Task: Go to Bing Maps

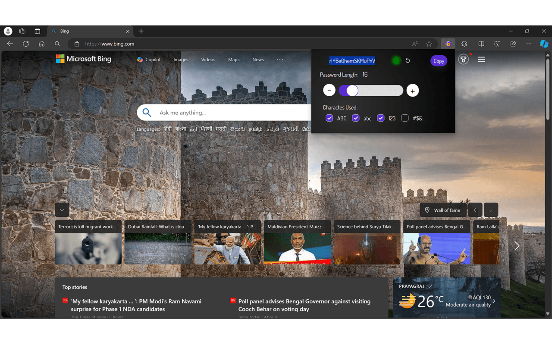Action: pos(234,60)
